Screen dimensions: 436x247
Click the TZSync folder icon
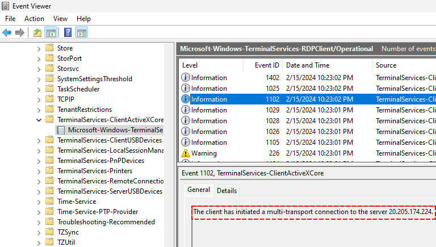tap(49, 232)
